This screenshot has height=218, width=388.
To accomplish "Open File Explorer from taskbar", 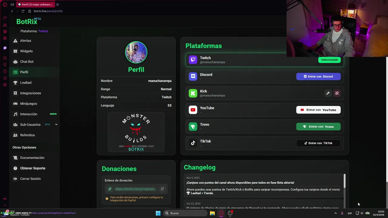I will [x=212, y=213].
